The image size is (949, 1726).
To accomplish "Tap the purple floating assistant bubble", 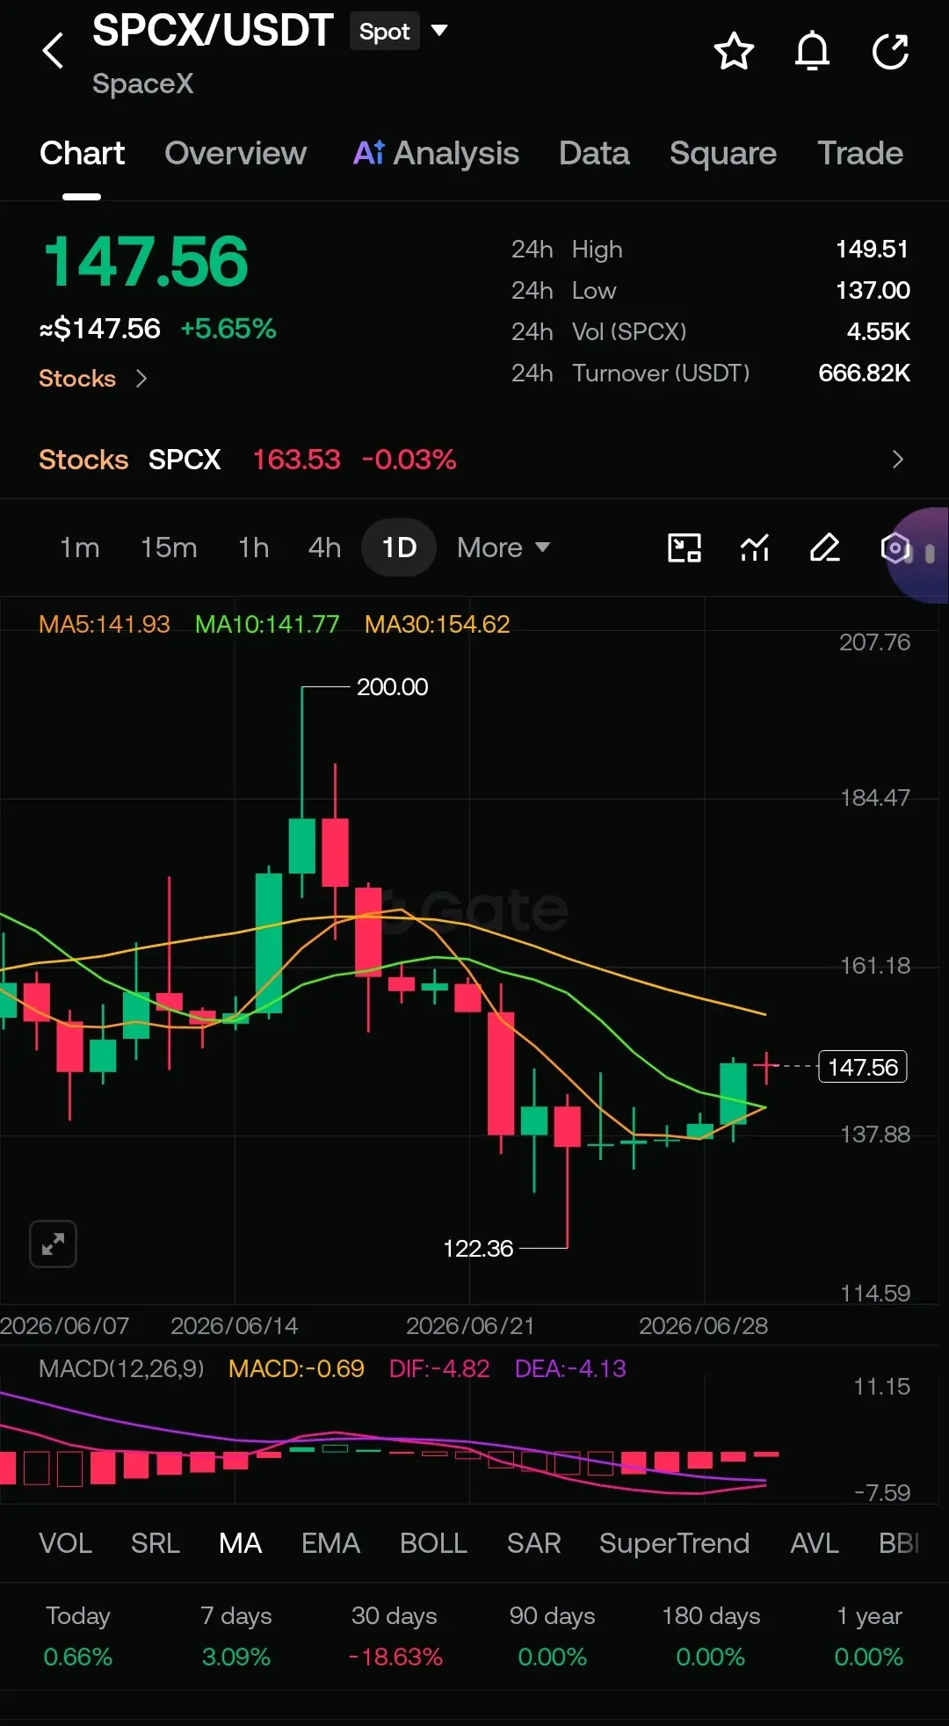I will pyautogui.click(x=919, y=555).
